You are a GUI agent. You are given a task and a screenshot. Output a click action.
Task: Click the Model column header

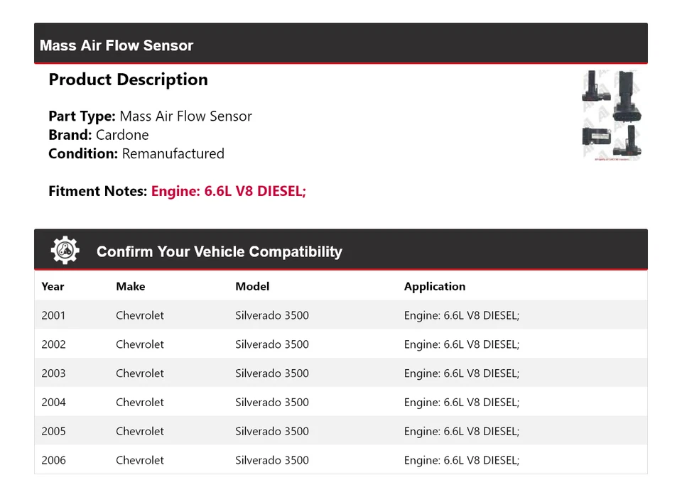[x=252, y=287]
